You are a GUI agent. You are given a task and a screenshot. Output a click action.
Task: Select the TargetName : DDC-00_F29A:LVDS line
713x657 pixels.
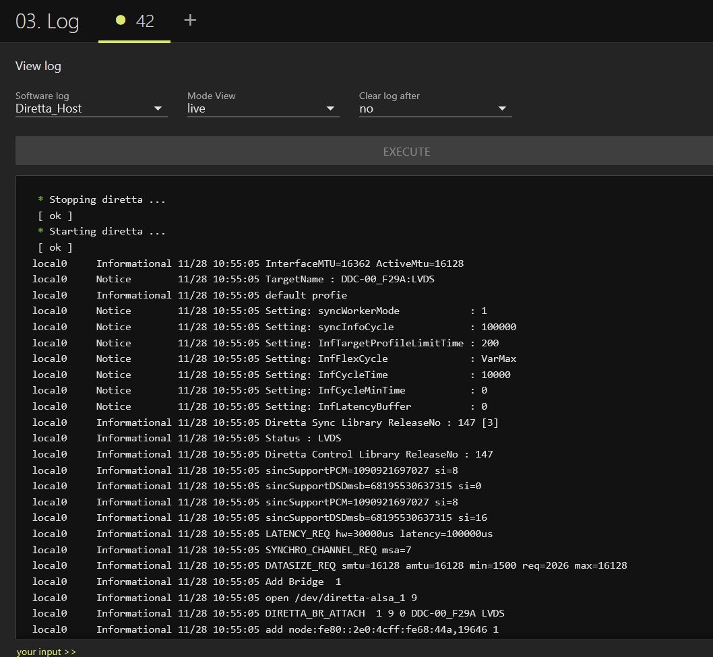coord(233,279)
